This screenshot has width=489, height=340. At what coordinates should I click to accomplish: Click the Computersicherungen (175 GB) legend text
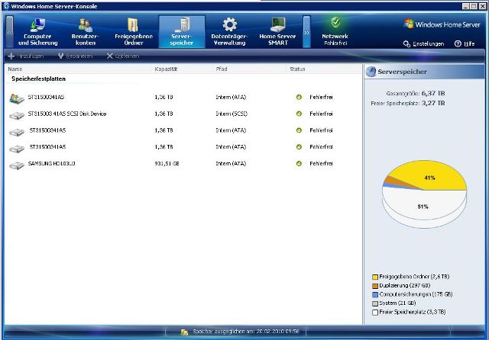[x=416, y=294]
